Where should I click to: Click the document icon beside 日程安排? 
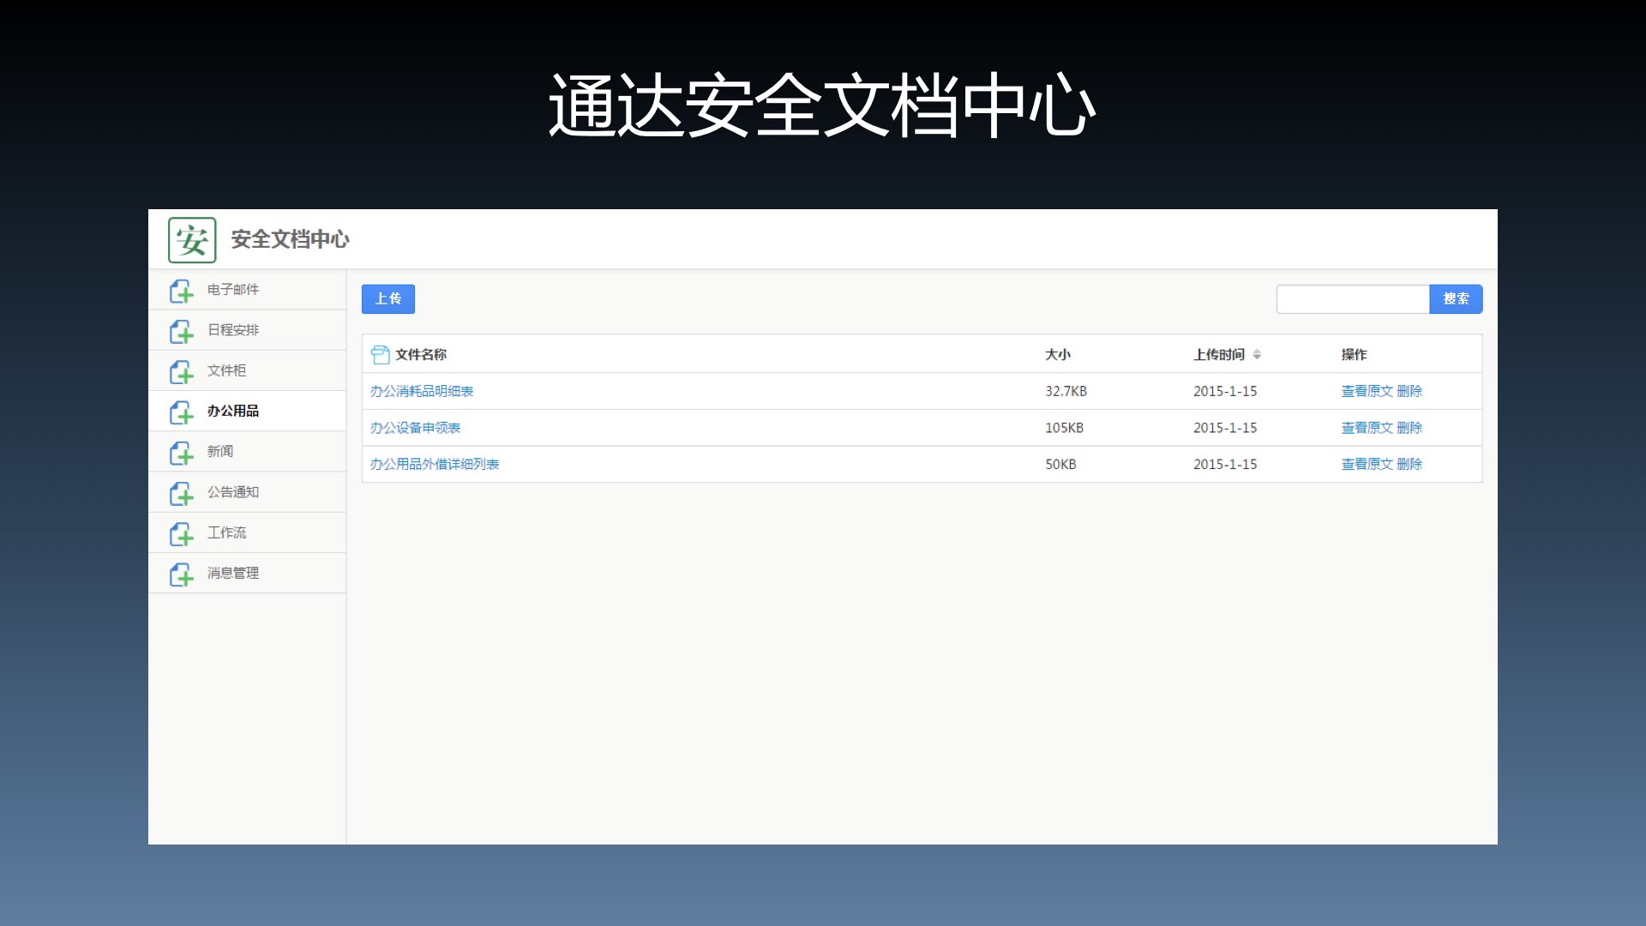181,331
